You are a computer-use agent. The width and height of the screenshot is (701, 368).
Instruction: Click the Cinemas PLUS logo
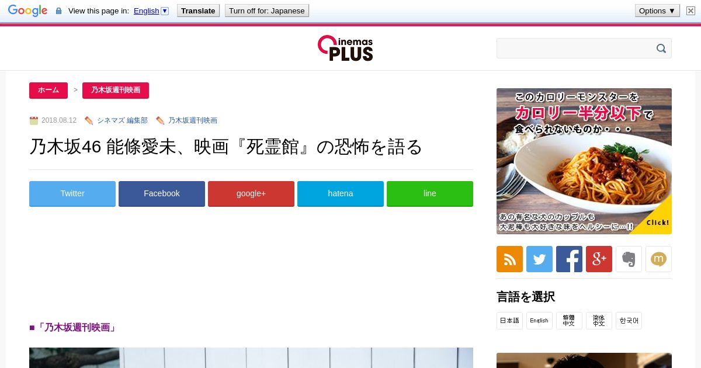coord(345,48)
